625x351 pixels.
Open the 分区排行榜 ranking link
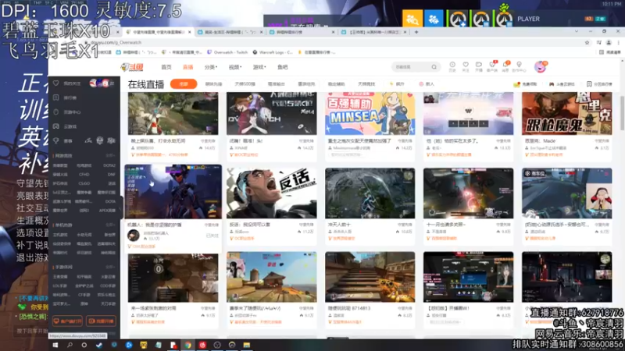click(x=599, y=84)
